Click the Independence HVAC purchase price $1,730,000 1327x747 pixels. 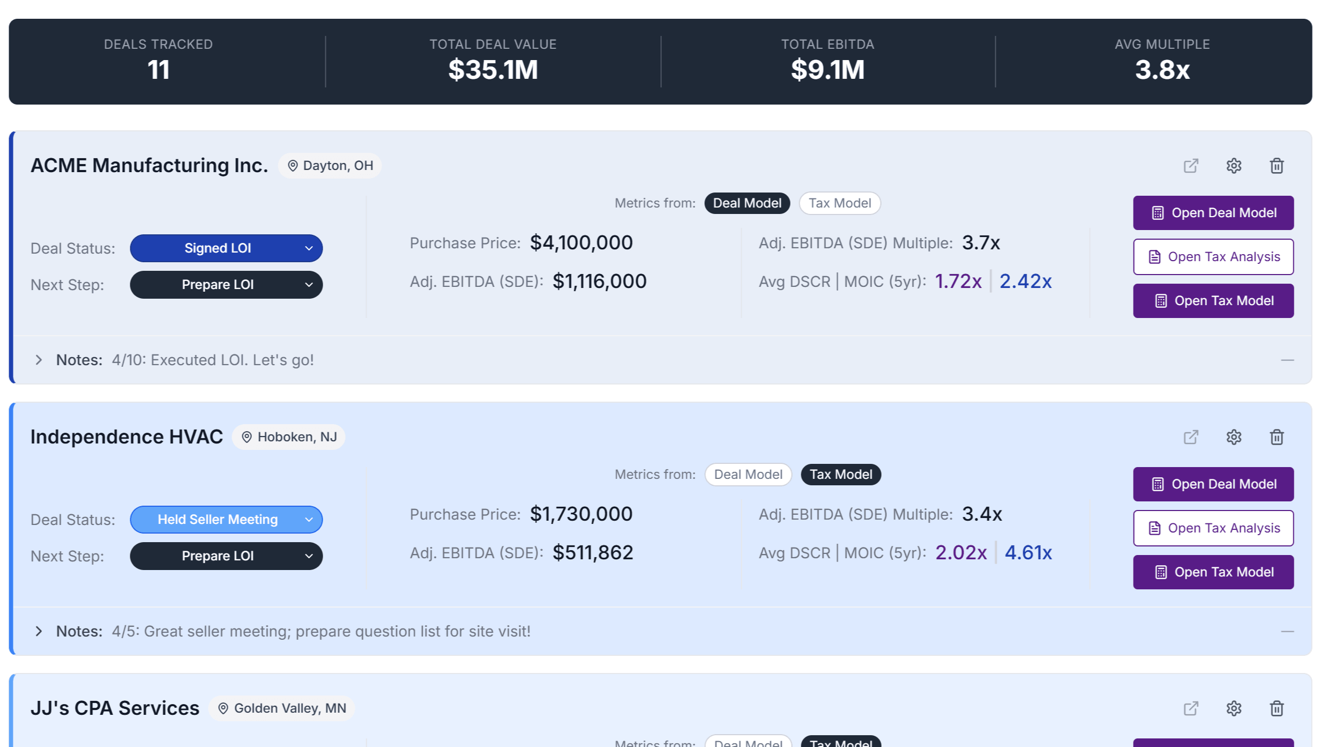coord(581,514)
